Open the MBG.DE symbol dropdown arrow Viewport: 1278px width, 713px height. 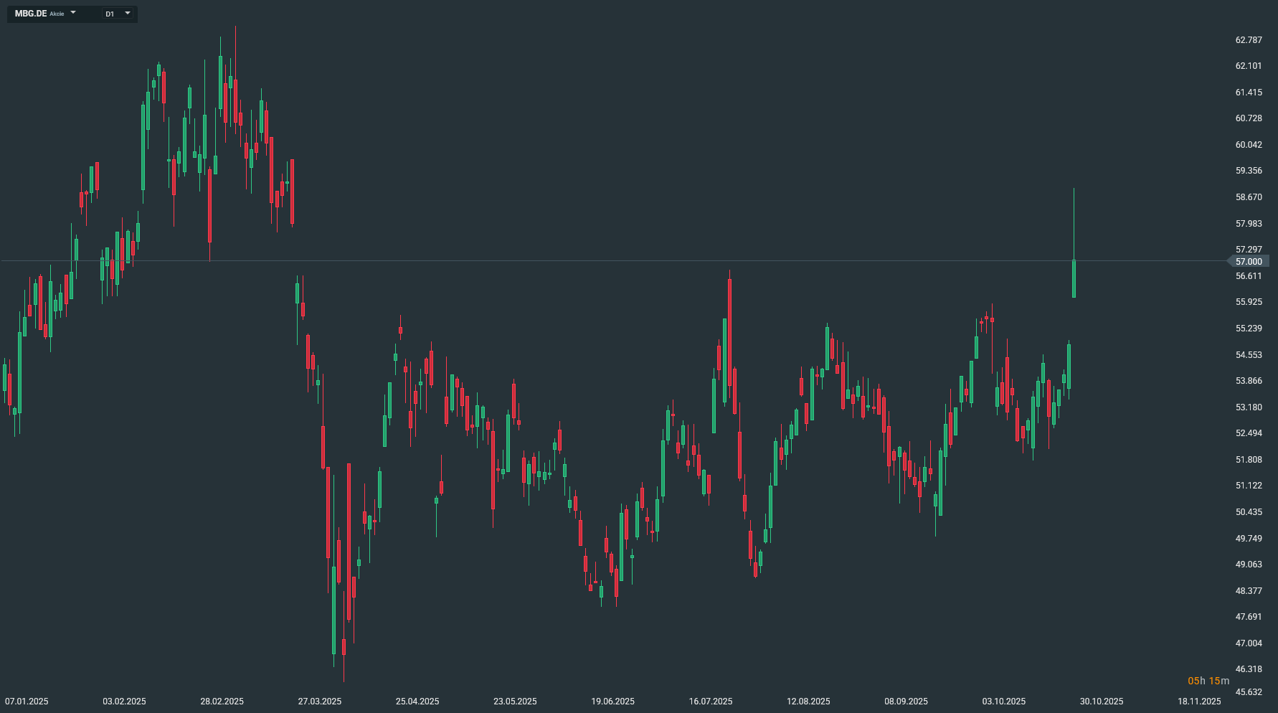73,13
